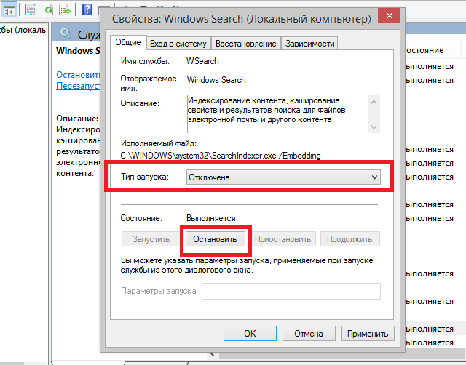This screenshot has width=466, height=365.
Task: Select Службы (локальные) node in the console tree
Action: (x=24, y=30)
